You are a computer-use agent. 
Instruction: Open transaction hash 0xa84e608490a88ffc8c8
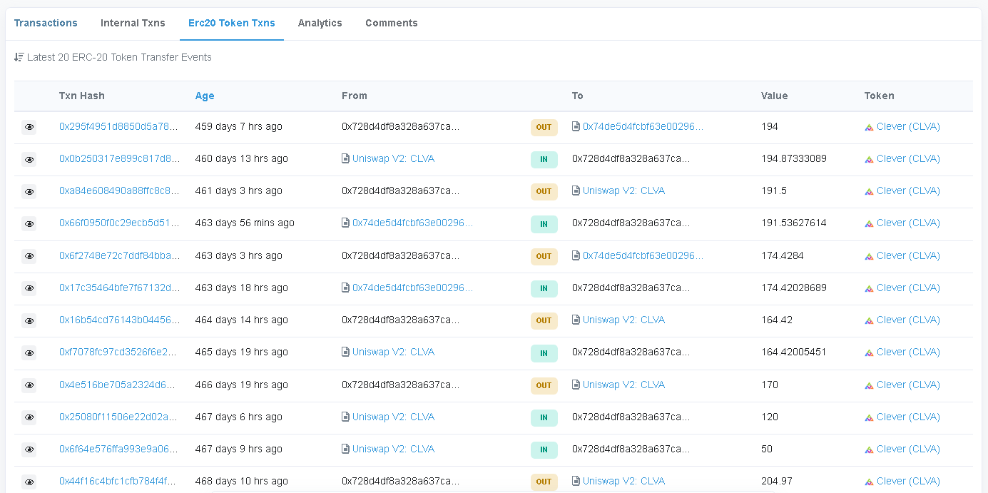(119, 190)
